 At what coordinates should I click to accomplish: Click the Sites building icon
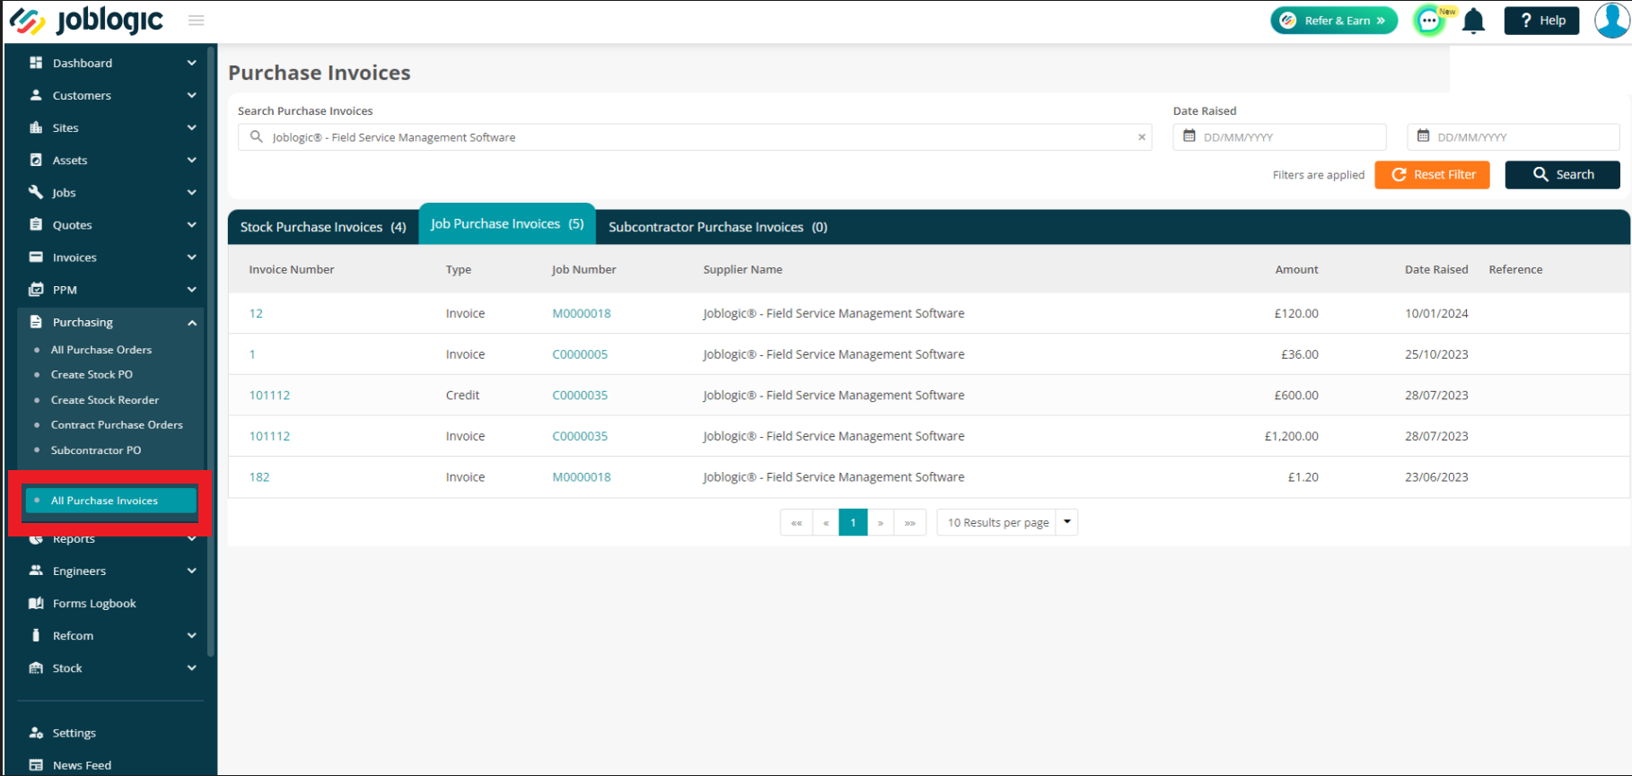36,127
